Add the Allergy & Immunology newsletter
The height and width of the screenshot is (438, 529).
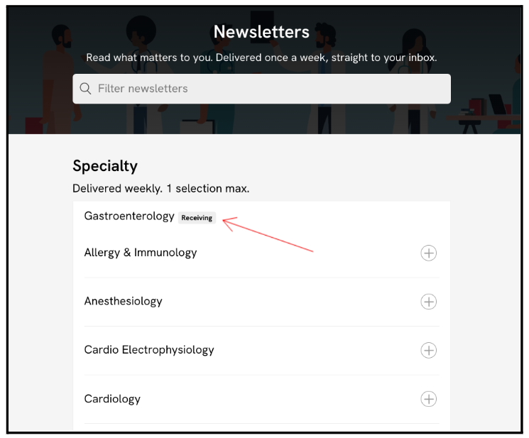tap(428, 253)
